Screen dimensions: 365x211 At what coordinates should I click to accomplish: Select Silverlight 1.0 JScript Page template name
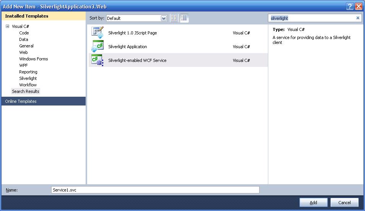pyautogui.click(x=133, y=33)
